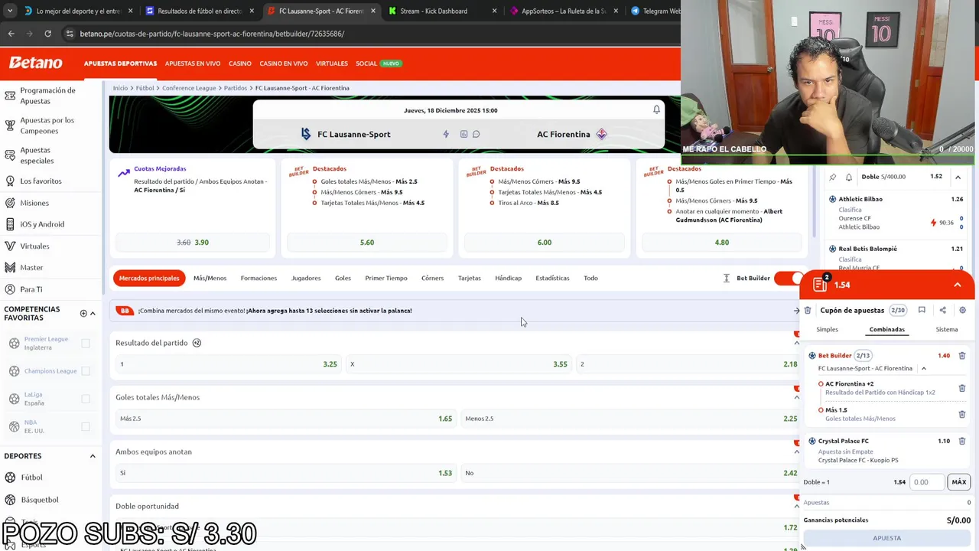Switch to Kick Dashboard browser tab
Screen dimensions: 979x551
pyautogui.click(x=442, y=11)
